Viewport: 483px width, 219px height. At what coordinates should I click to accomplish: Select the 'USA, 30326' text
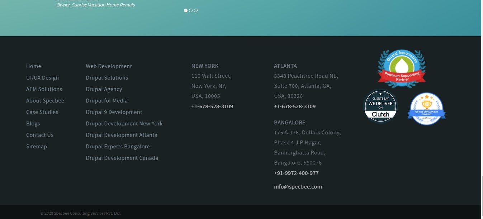click(x=288, y=96)
